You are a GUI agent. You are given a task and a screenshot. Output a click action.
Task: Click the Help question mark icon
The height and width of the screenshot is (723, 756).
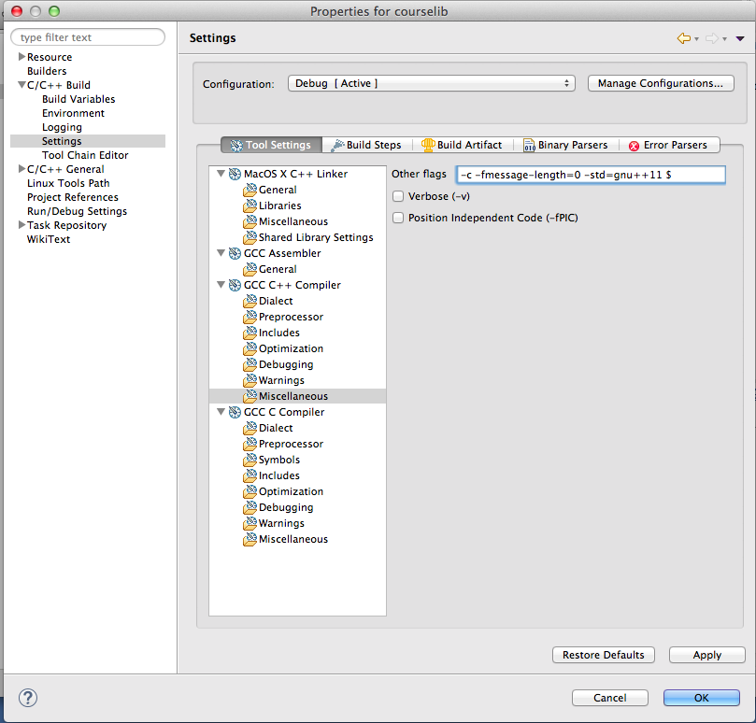27,698
